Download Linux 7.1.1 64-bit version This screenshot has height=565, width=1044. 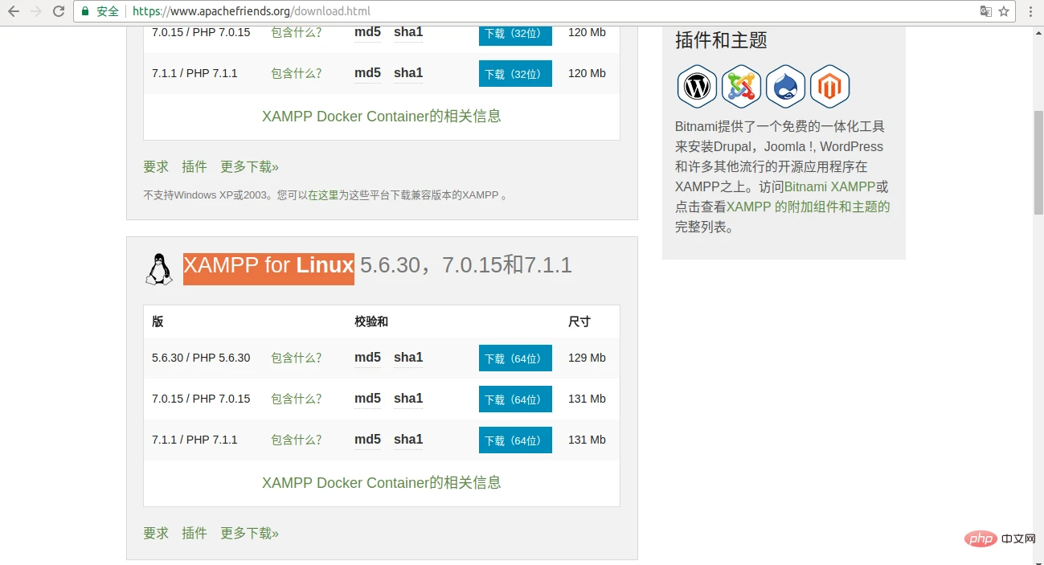pyautogui.click(x=515, y=440)
